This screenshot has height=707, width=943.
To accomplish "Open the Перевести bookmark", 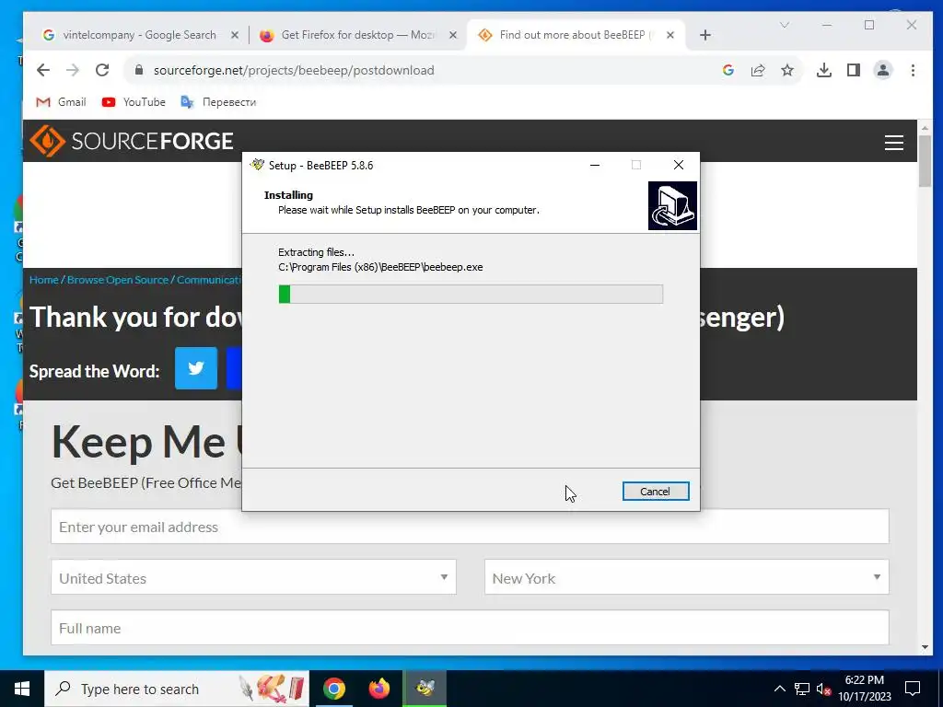I will pos(218,102).
